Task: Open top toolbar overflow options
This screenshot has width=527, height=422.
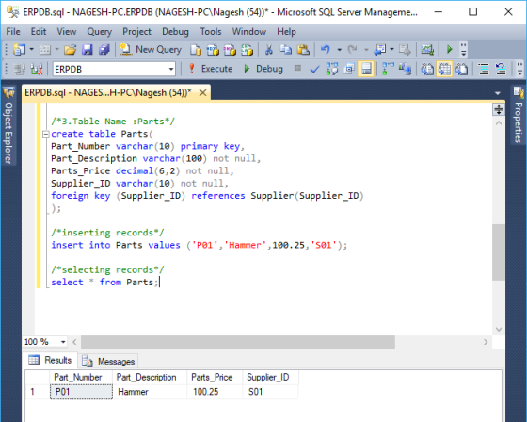Action: coord(463,50)
